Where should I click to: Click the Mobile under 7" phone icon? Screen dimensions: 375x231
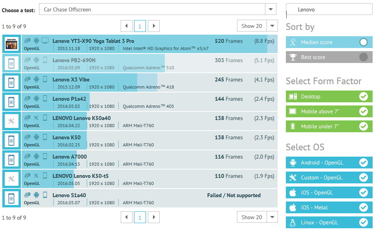click(293, 126)
